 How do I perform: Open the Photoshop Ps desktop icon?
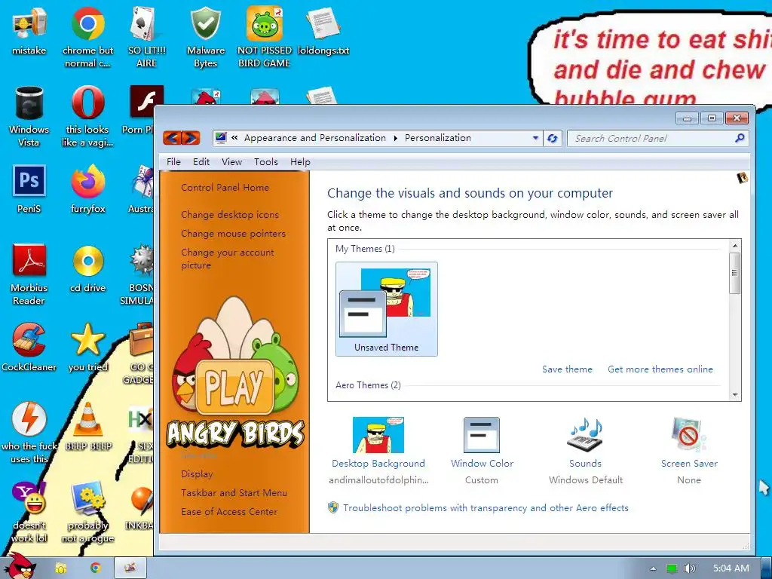(x=29, y=189)
